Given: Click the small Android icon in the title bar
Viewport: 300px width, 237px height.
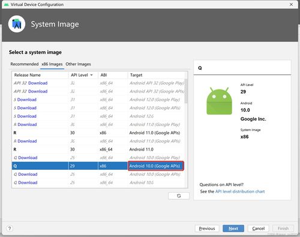Looking at the screenshot, I should [x=7, y=4].
